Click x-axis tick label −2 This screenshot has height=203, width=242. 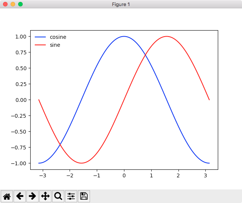click(70, 175)
